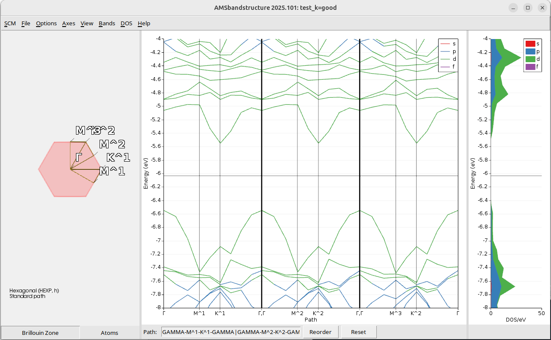551x340 pixels.
Task: Expand the Axes menu
Action: (69, 23)
